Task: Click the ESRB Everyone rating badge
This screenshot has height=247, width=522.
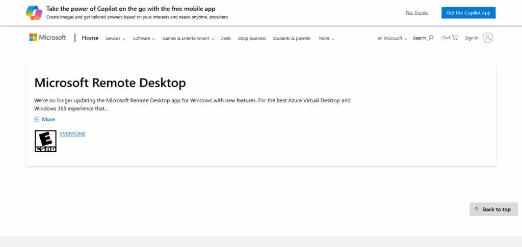Action: click(x=45, y=141)
